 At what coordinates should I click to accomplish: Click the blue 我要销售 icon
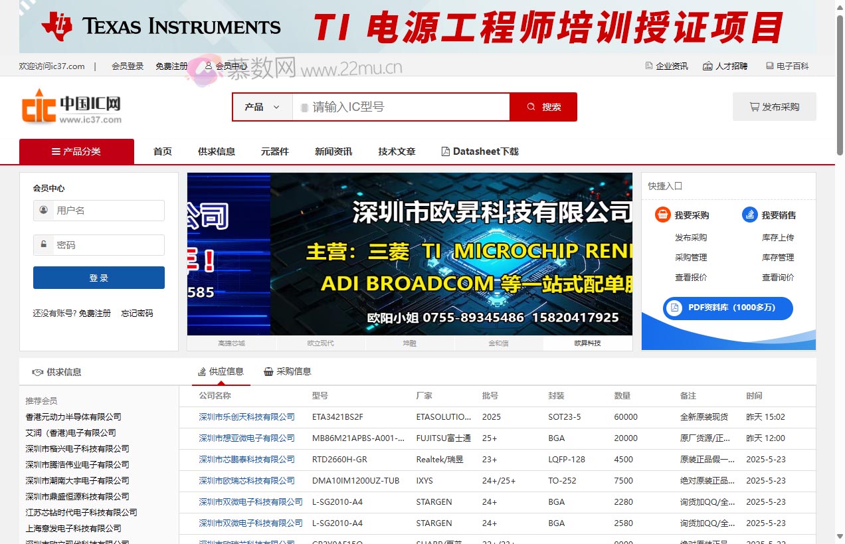click(x=749, y=215)
